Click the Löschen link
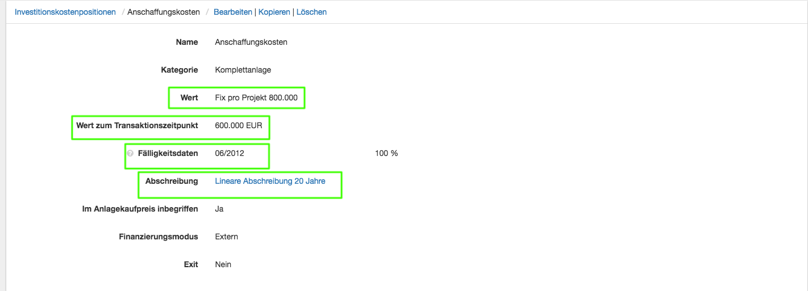Screen dimensions: 808x291 click(x=311, y=12)
